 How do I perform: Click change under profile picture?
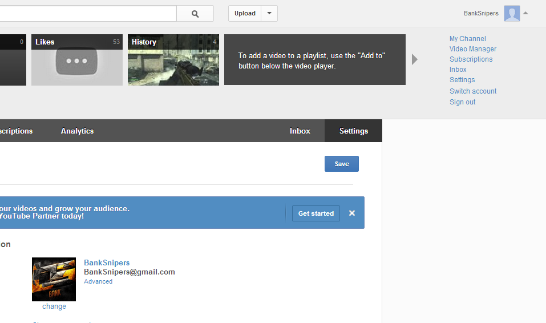click(x=54, y=306)
